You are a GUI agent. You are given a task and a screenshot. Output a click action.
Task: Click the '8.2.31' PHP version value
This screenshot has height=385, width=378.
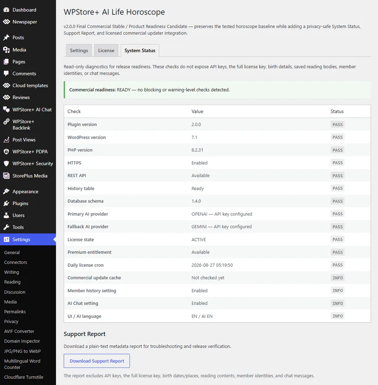tap(197, 150)
